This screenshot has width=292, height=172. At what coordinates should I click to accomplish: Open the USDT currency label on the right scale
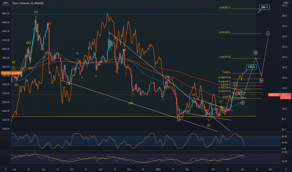[286, 3]
